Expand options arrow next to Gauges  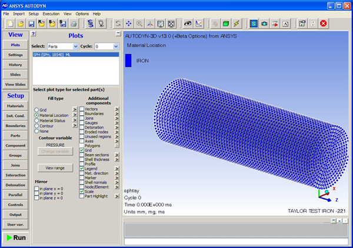pyautogui.click(x=116, y=123)
